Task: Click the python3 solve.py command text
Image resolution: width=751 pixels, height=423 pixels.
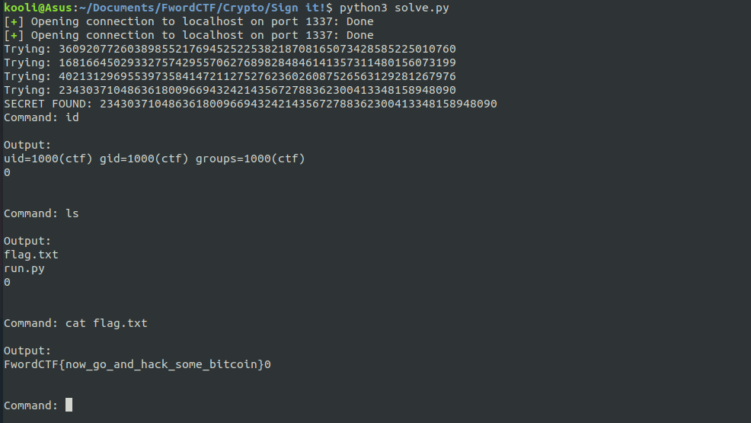Action: [395, 8]
